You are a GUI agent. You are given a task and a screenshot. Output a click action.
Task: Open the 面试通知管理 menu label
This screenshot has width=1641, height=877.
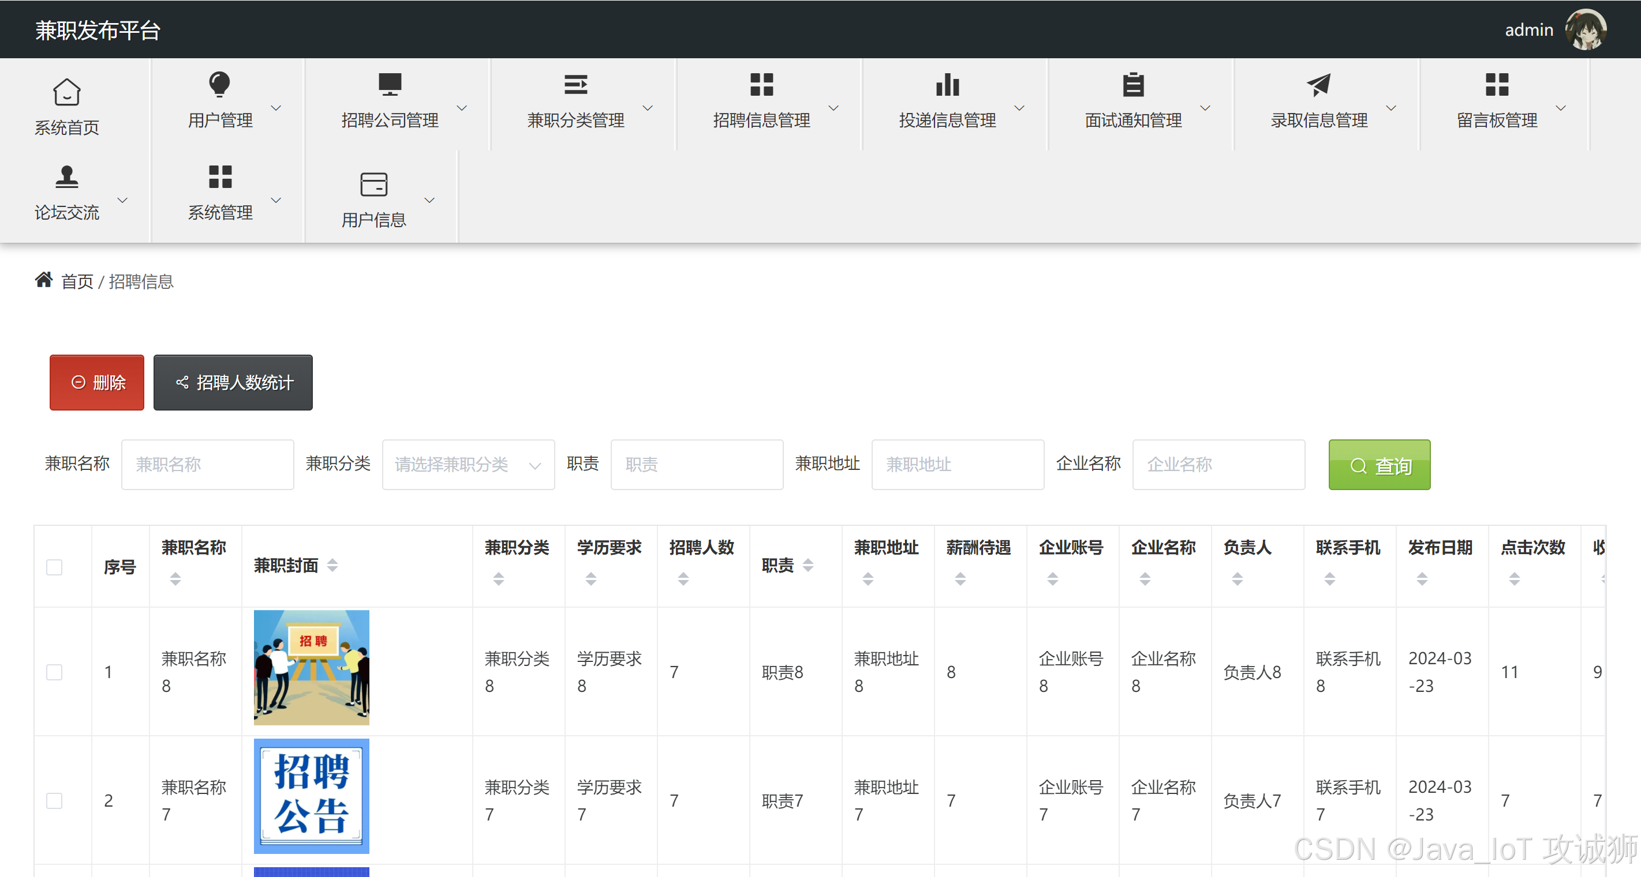1134,121
